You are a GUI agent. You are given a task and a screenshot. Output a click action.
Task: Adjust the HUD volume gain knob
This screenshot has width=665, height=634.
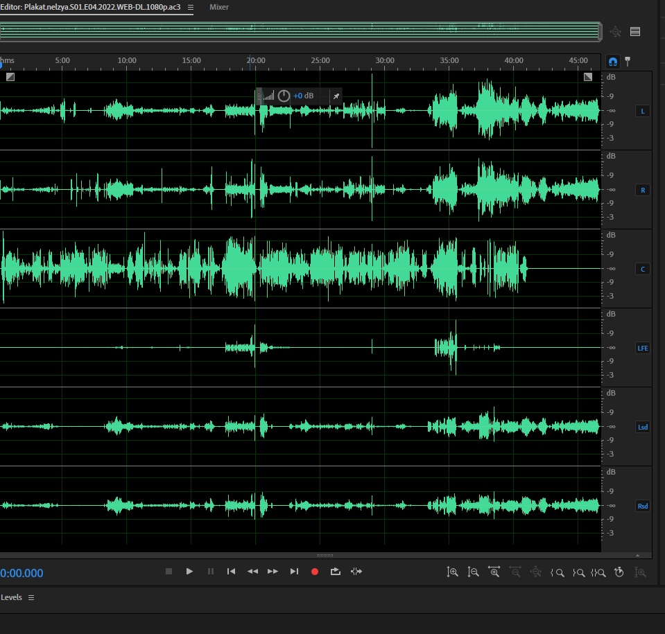pos(284,96)
